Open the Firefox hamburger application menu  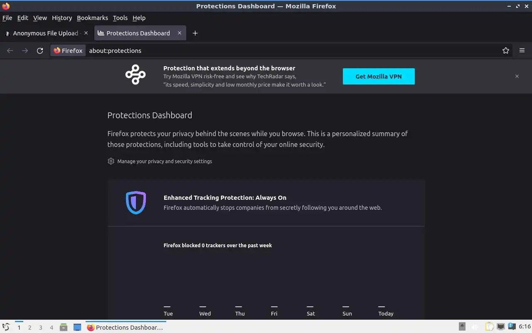coord(522,50)
